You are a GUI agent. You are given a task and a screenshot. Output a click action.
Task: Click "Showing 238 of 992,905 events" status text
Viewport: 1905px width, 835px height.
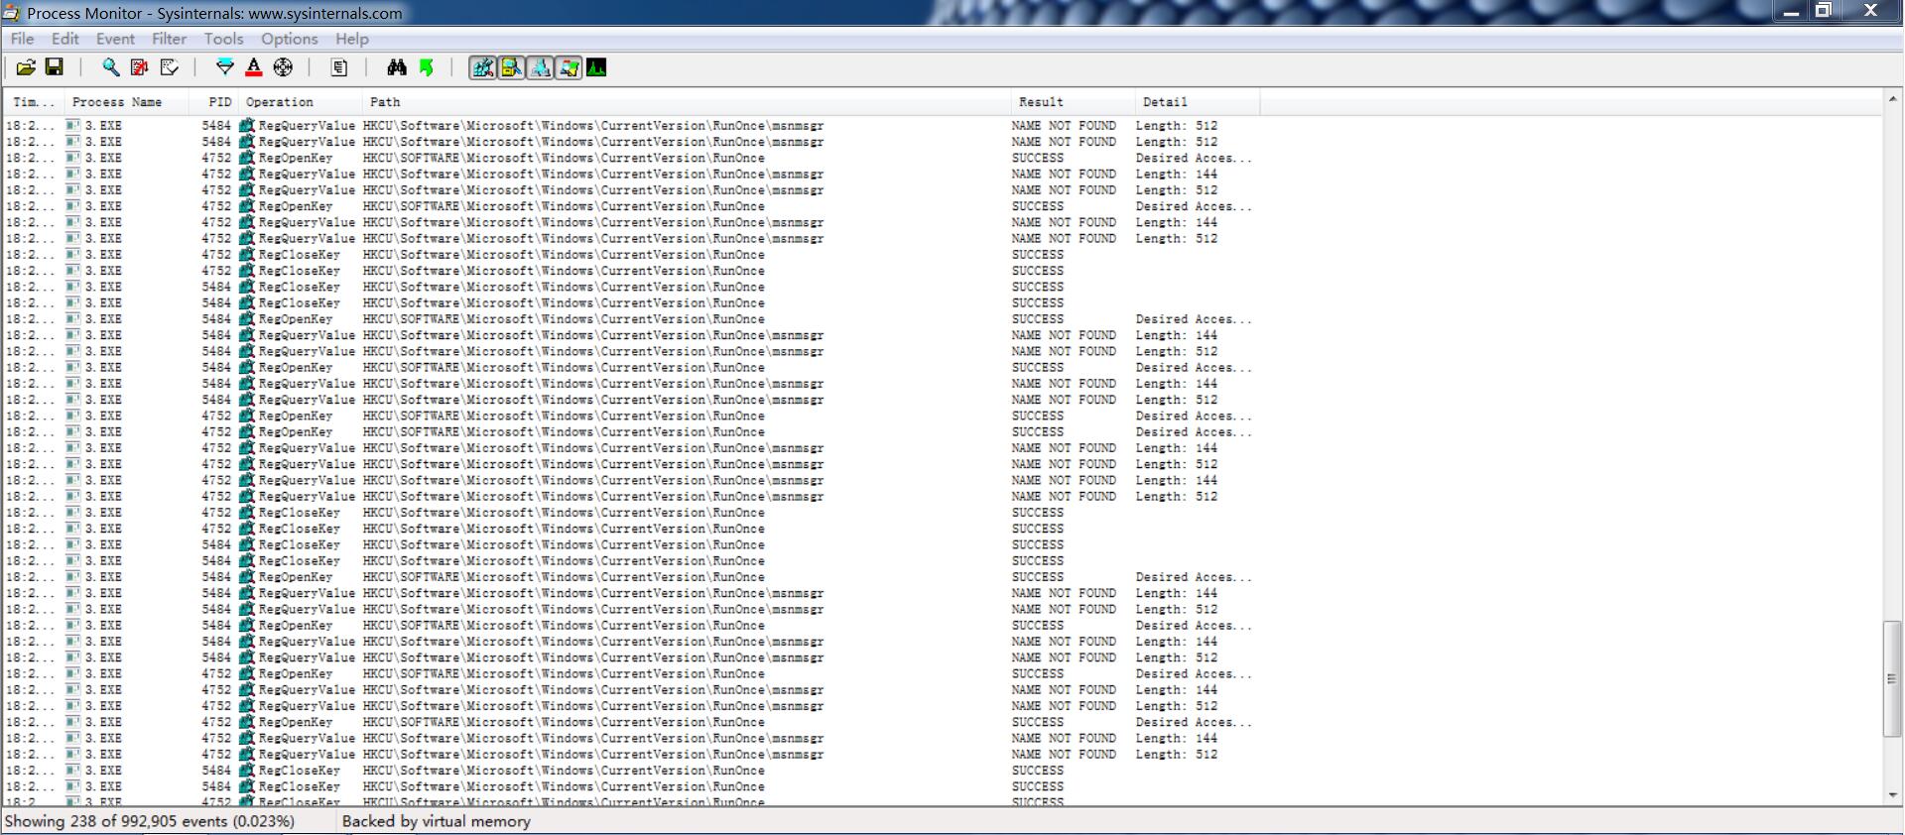click(x=150, y=821)
